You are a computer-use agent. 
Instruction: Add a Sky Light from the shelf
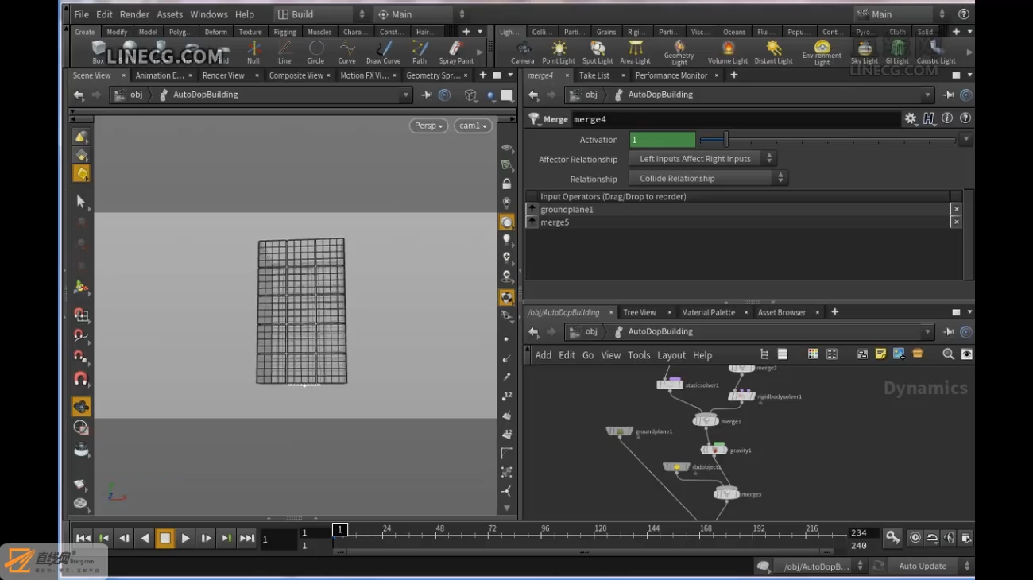(x=865, y=52)
